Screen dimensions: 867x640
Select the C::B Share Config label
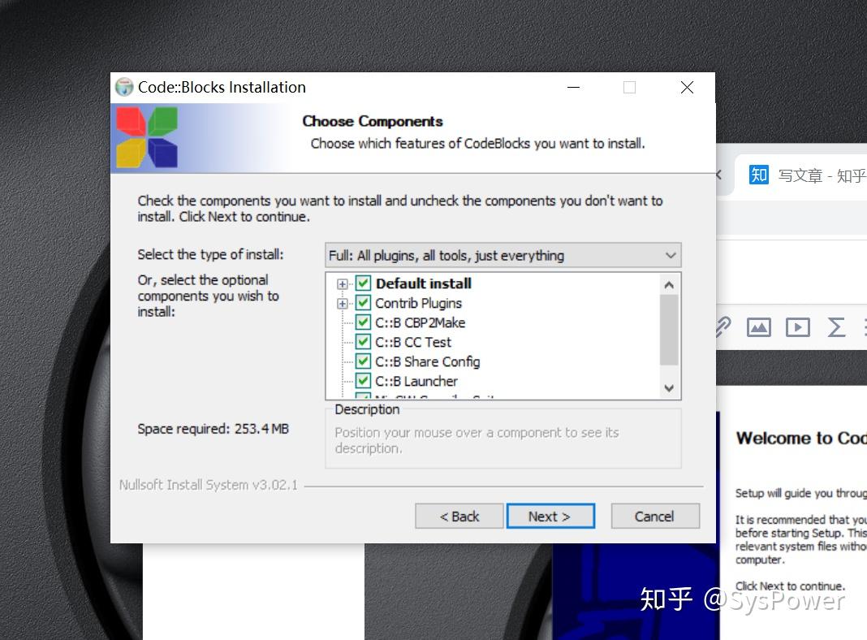(428, 361)
